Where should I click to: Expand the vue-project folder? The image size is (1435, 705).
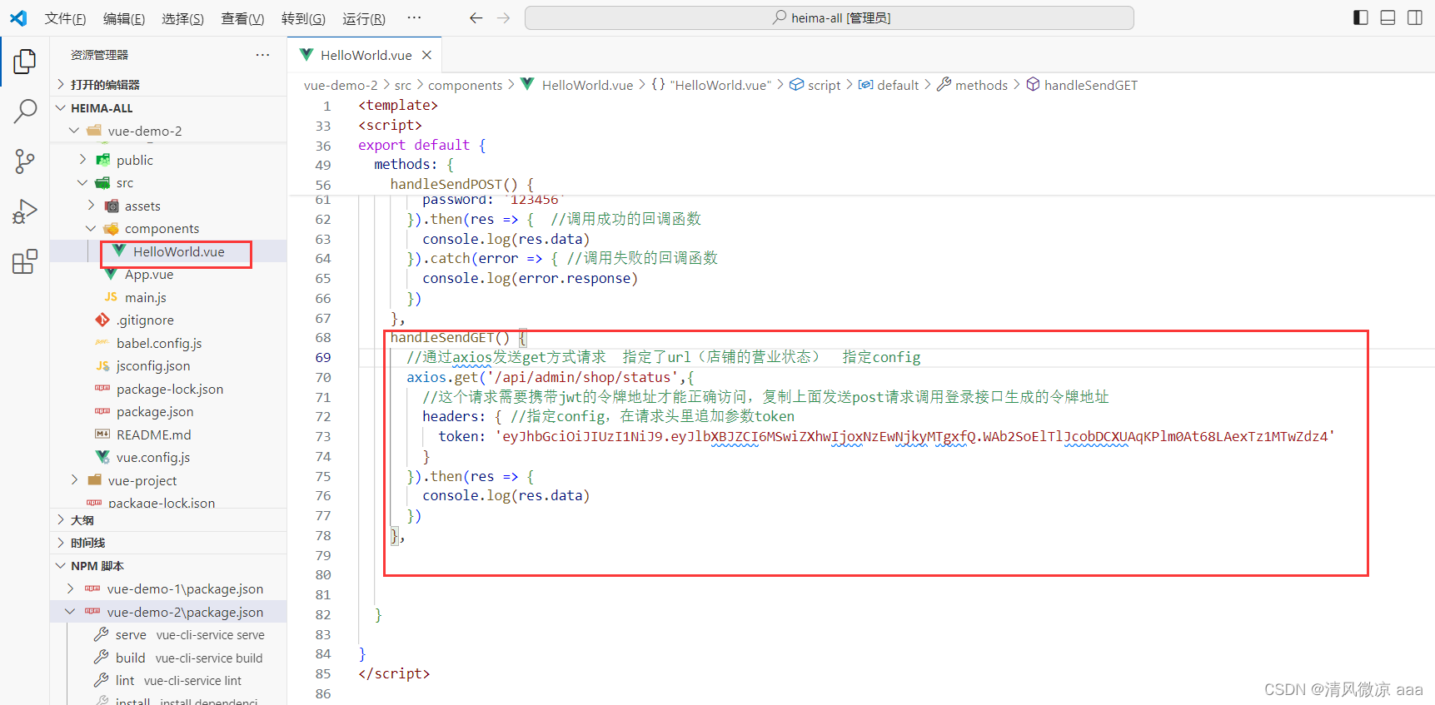(168, 480)
